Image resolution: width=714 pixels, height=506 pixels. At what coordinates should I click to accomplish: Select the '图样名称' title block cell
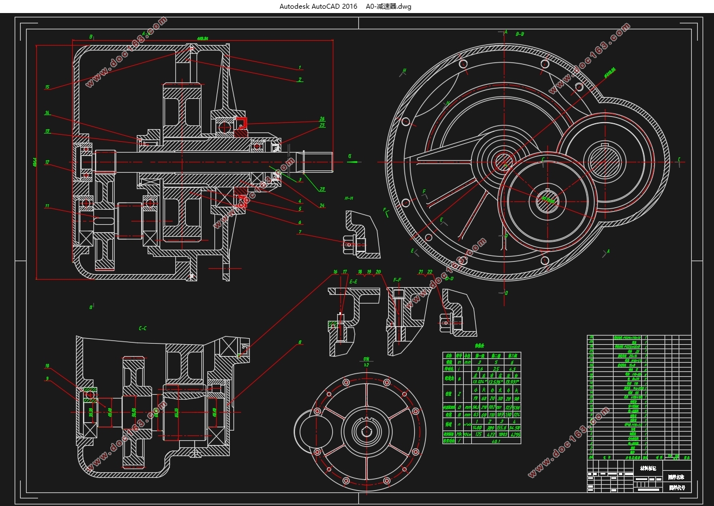pyautogui.click(x=677, y=477)
